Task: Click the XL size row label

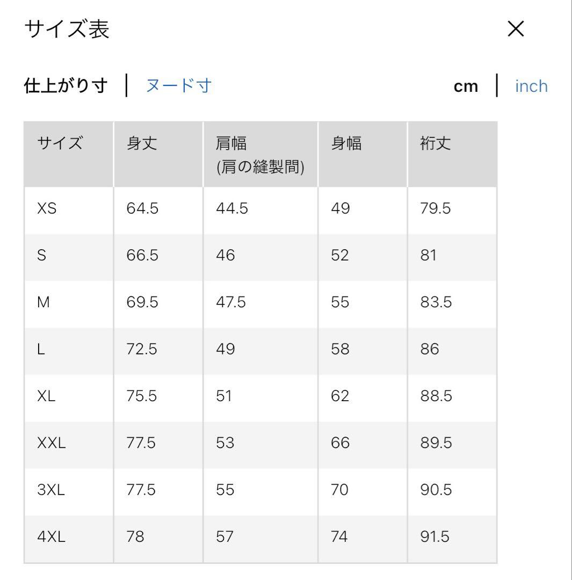Action: pos(46,396)
